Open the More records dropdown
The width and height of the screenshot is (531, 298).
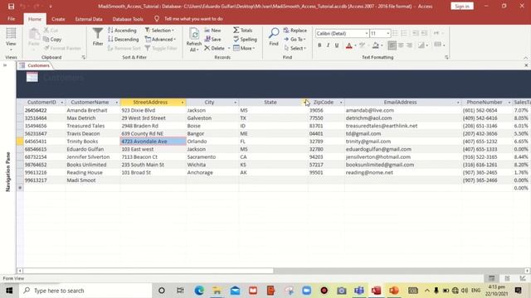[x=244, y=48]
